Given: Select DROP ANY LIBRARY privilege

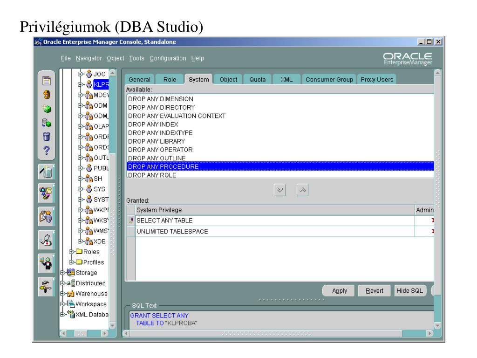Looking at the screenshot, I should pos(280,141).
